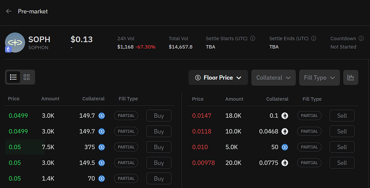Viewport: 370px width, 188px height.
Task: Sort buy list by Price header
Action: [14, 98]
